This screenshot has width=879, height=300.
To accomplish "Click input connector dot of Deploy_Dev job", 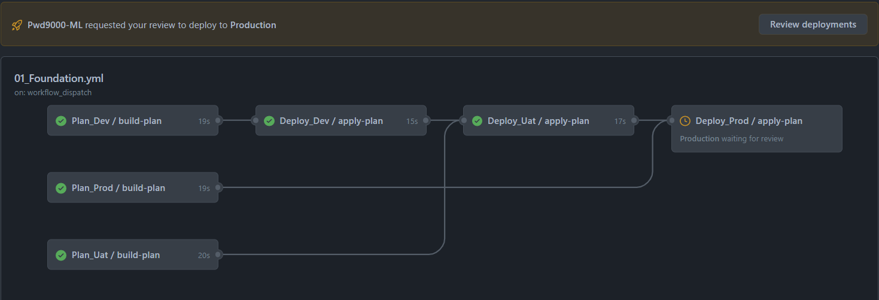I will tap(256, 120).
